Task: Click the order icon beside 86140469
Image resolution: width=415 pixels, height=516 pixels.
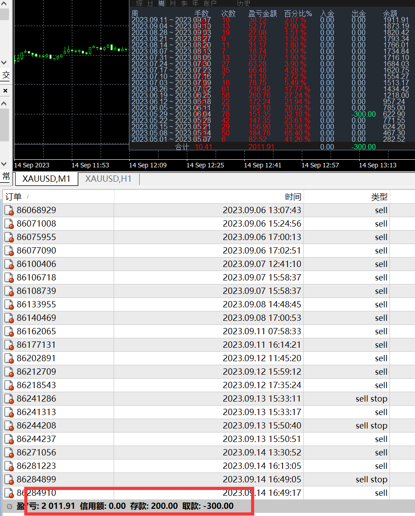Action: coord(9,318)
